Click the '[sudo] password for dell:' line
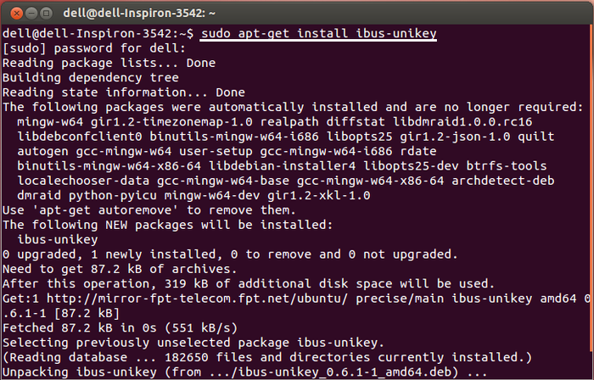This screenshot has width=594, height=380. pyautogui.click(x=94, y=48)
